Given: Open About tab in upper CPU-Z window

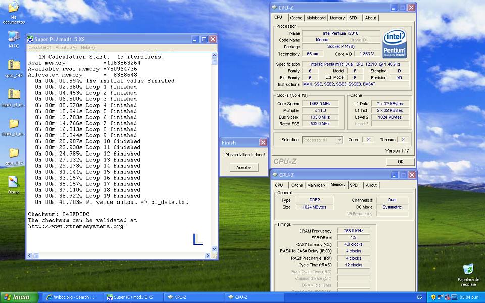Looking at the screenshot, I should click(370, 18).
